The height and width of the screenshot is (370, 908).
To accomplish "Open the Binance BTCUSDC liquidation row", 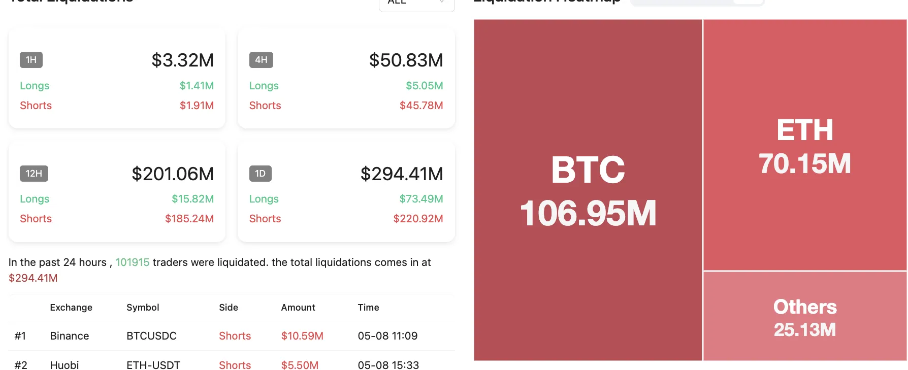I will coord(231,336).
